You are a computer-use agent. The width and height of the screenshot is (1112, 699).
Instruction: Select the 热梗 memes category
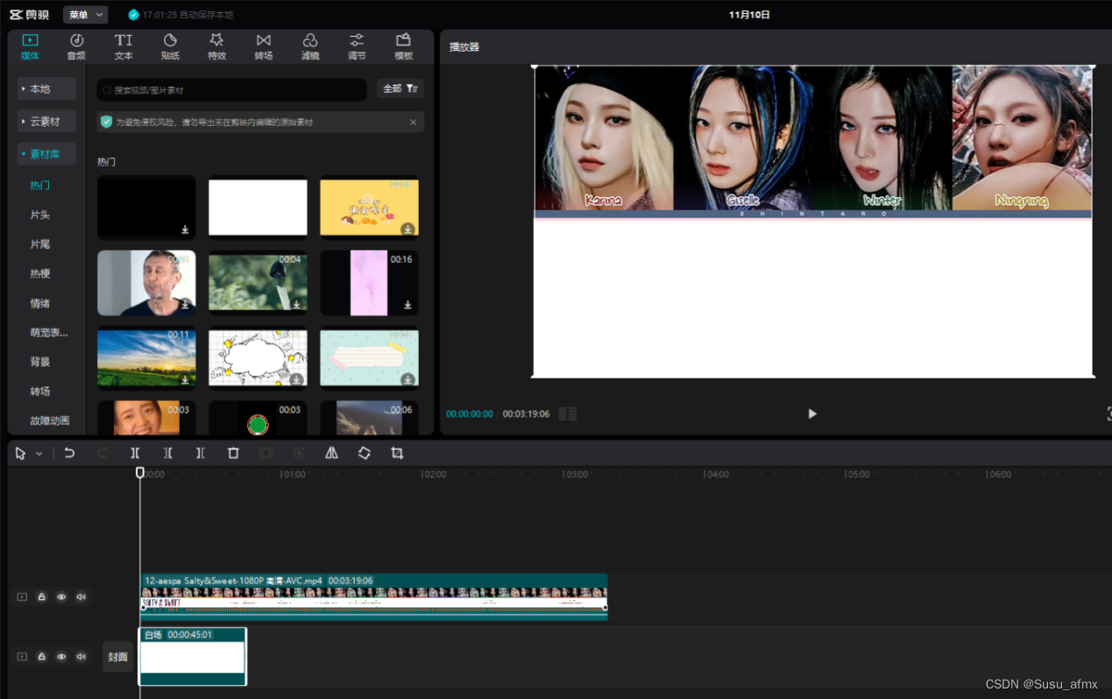[39, 273]
